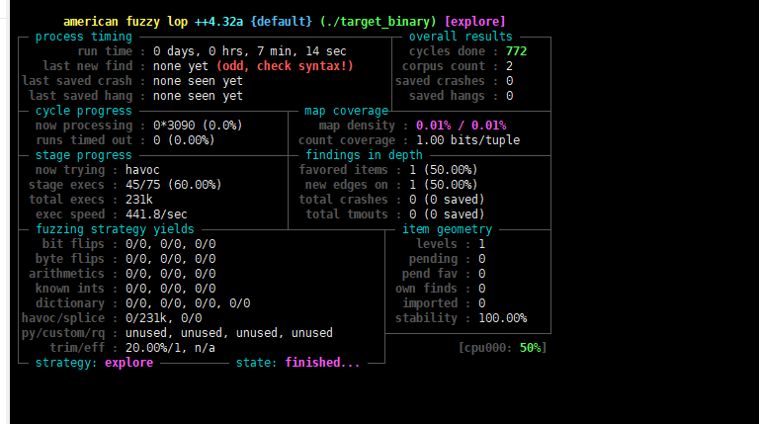
Task: Click the stability value '100.00%'
Action: [502, 318]
